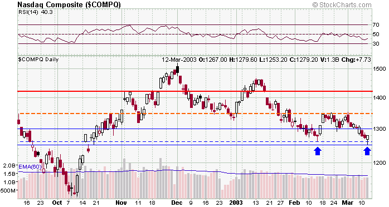Viewport: 389px width, 207px height.
Task: Click the "7" date label after Oct
Action: point(68,203)
